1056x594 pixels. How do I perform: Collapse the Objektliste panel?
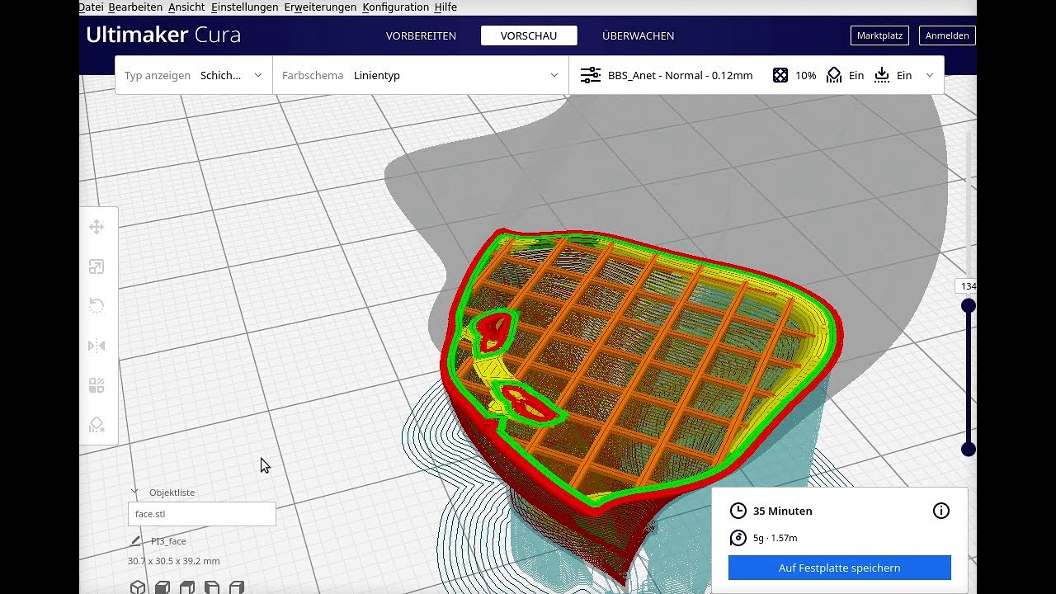(x=134, y=493)
